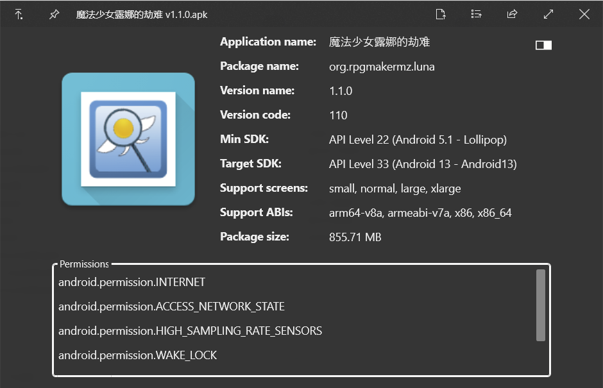
Task: Click the Support ABIs value text
Action: 420,213
